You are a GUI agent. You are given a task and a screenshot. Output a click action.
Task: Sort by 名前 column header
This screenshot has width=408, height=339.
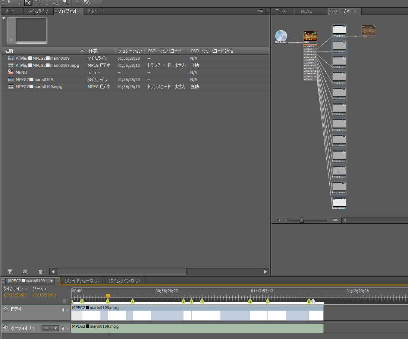click(x=44, y=50)
